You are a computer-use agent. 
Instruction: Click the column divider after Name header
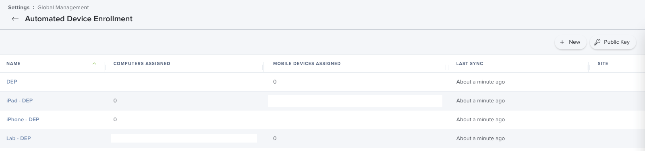[x=104, y=66]
